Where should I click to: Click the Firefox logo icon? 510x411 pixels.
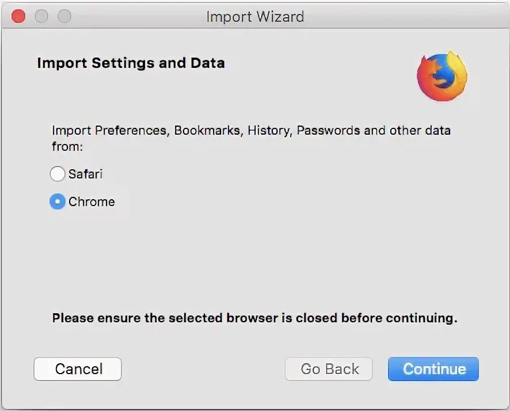click(x=442, y=77)
